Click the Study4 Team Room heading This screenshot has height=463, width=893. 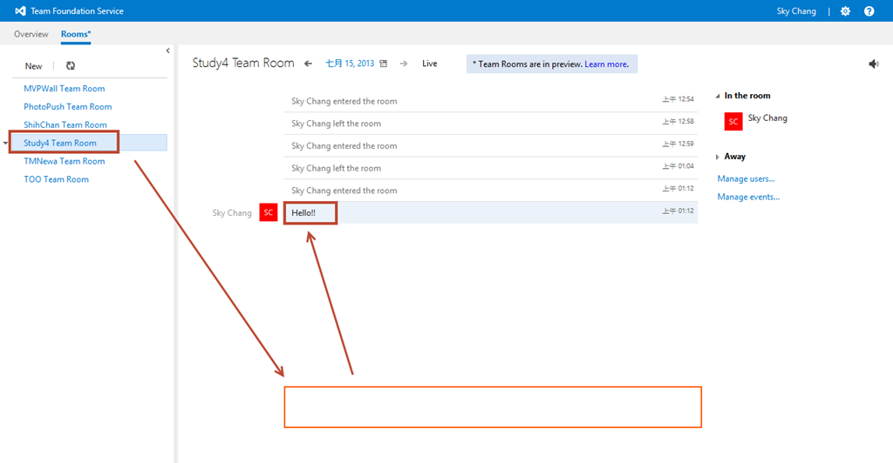pyautogui.click(x=243, y=63)
